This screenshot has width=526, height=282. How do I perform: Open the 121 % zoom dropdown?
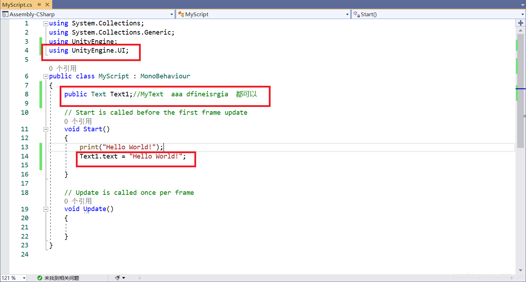click(x=24, y=278)
